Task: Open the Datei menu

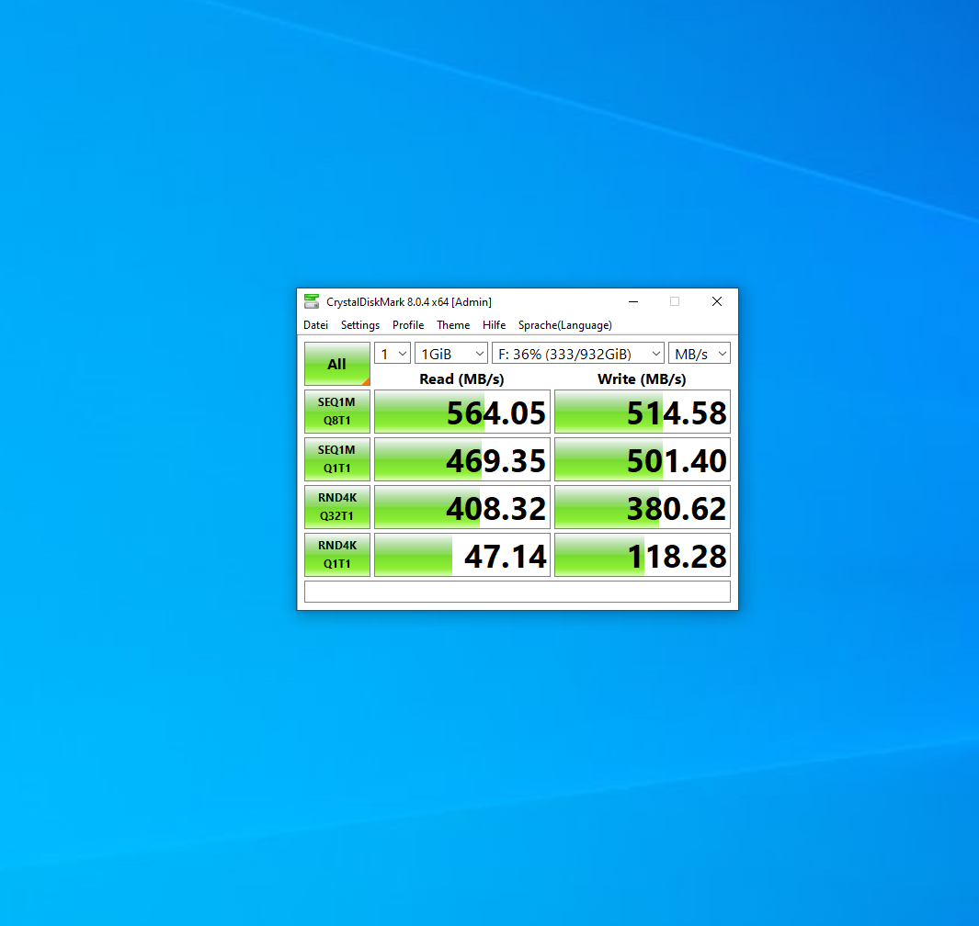Action: click(316, 325)
